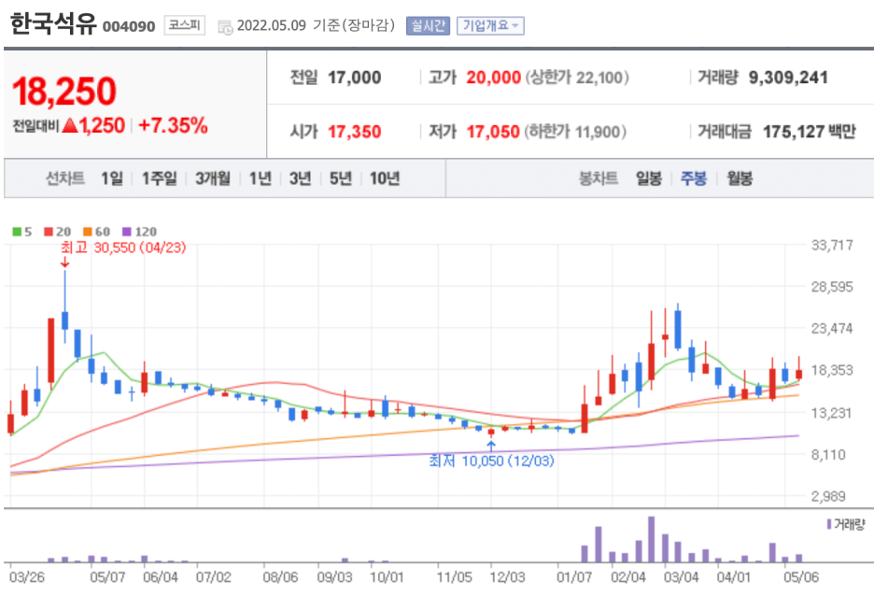Switch to the 1년 line chart

pos(260,178)
